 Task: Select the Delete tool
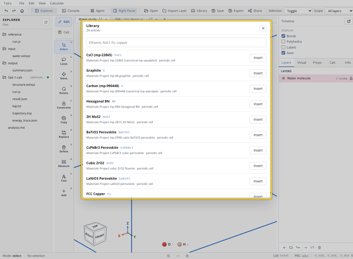tap(64, 149)
